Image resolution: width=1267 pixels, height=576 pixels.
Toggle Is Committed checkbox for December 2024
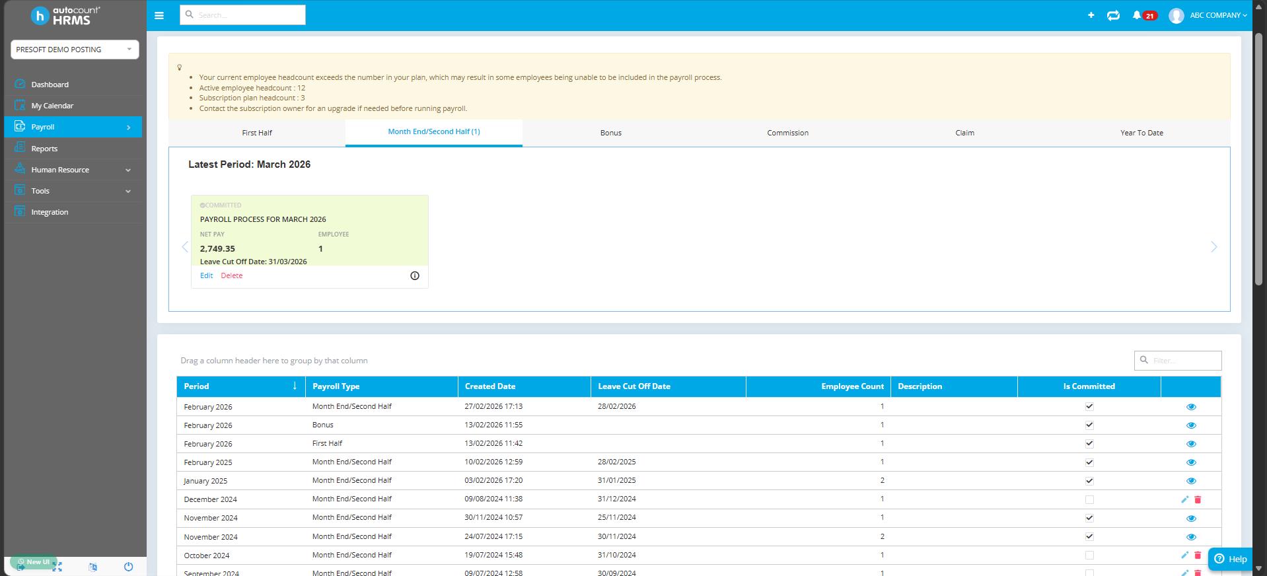point(1089,499)
